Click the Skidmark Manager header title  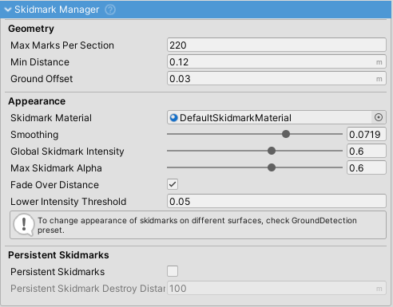point(57,10)
